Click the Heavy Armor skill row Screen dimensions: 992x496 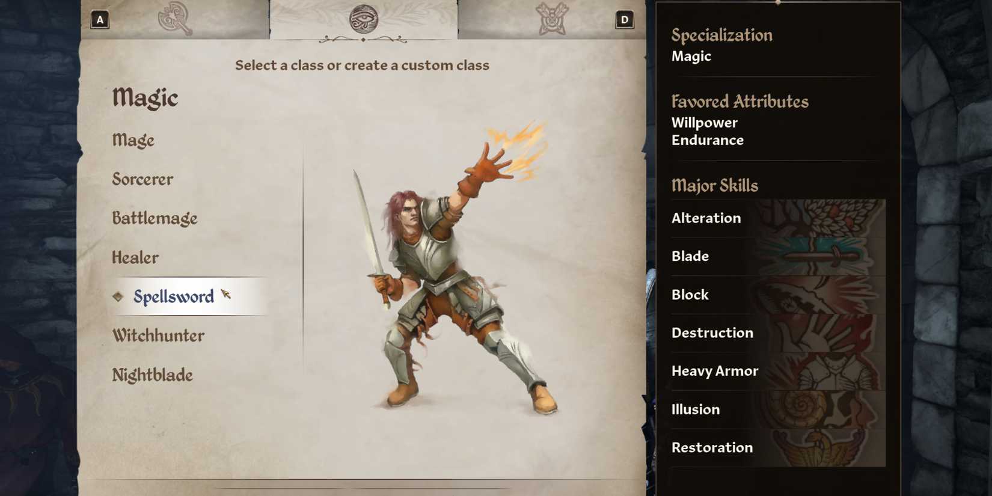pos(778,371)
